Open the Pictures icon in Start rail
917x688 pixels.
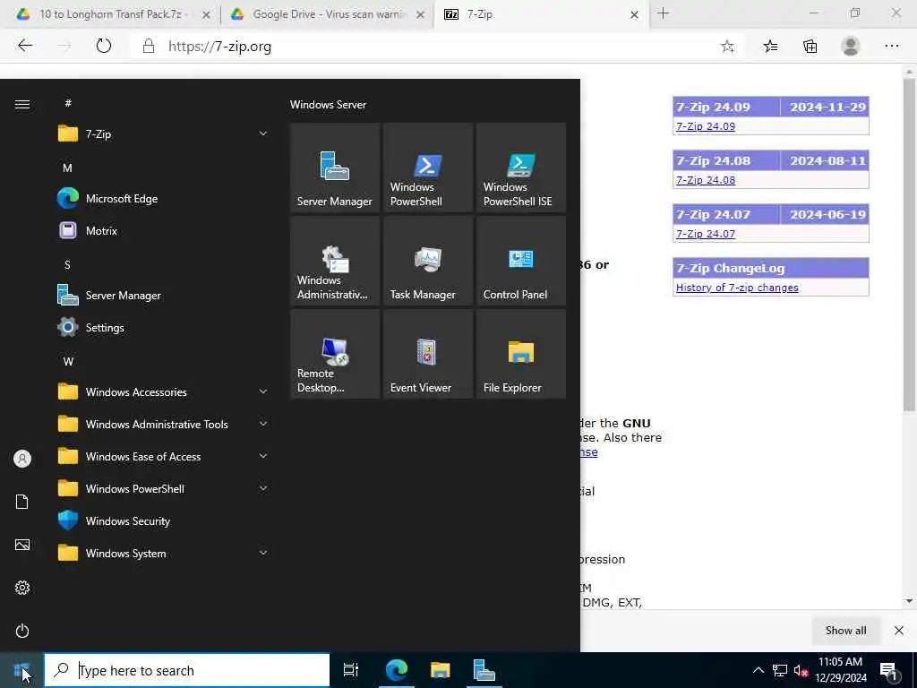[x=22, y=545]
